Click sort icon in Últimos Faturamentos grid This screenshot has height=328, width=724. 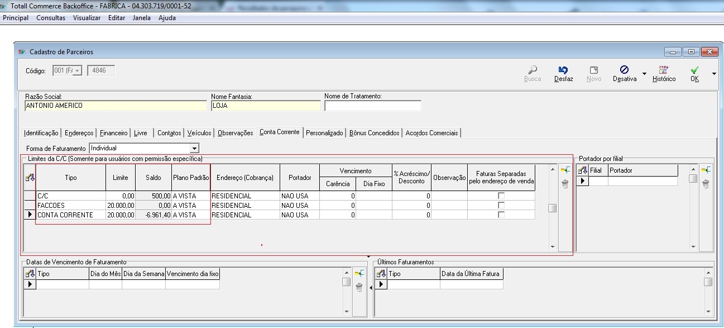pos(381,274)
